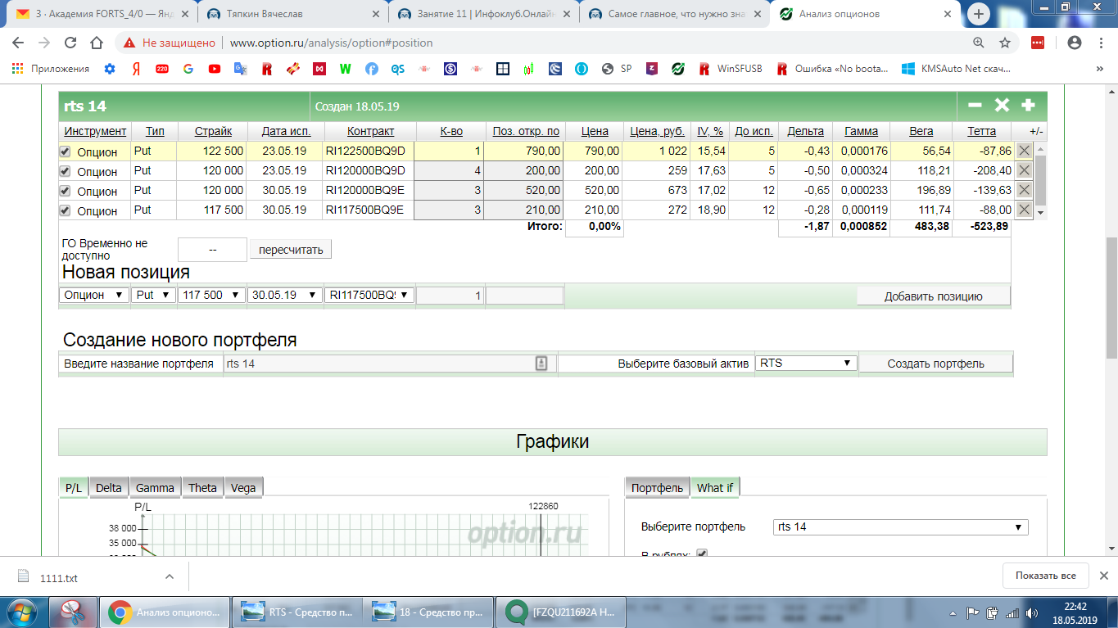Open the portfolio selector dropdown rts 14

(x=900, y=526)
